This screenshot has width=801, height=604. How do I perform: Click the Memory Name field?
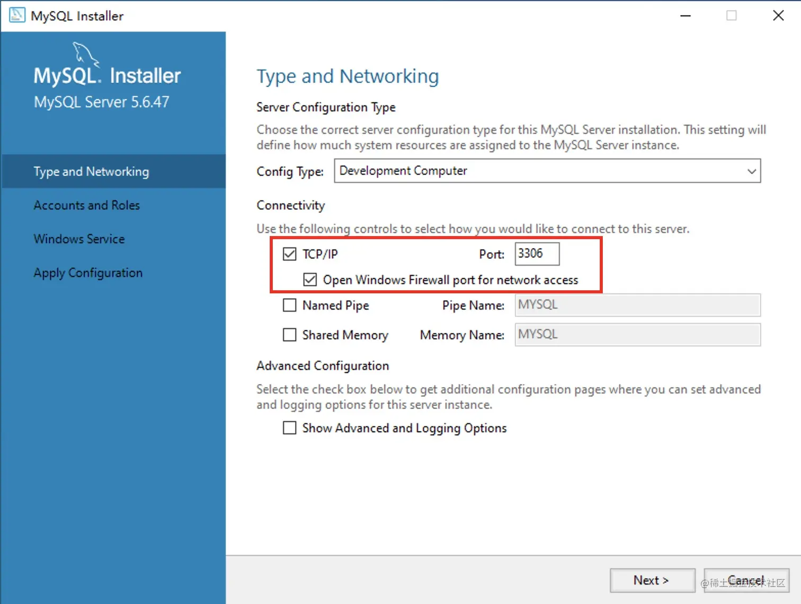pyautogui.click(x=637, y=334)
